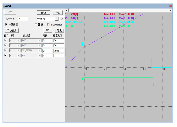Click vertical scale field in first DPOS row
The height and width of the screenshot is (127, 177).
[x=59, y=40]
